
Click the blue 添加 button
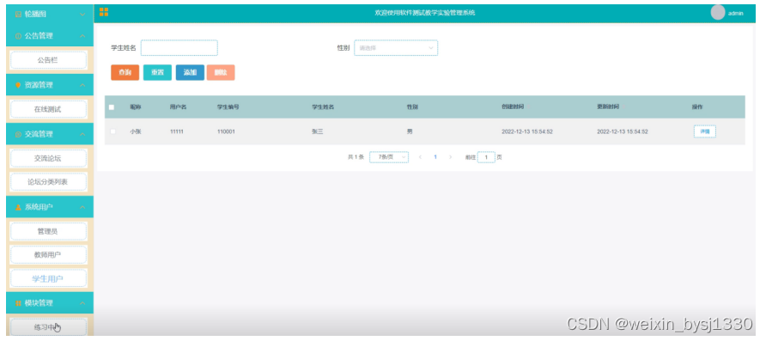(190, 72)
